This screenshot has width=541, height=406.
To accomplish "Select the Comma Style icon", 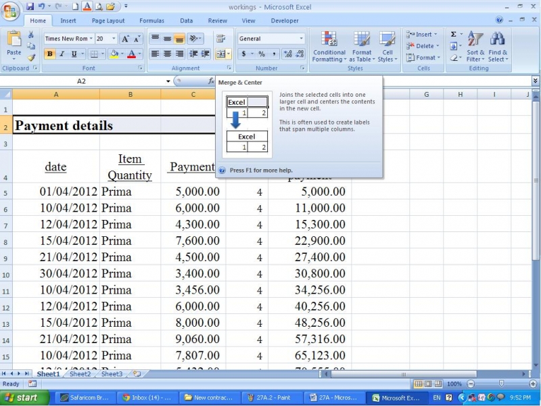I will coord(274,53).
